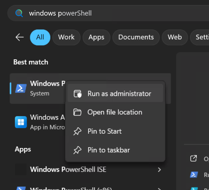Click the Windows PowerShell best match title

(48, 83)
